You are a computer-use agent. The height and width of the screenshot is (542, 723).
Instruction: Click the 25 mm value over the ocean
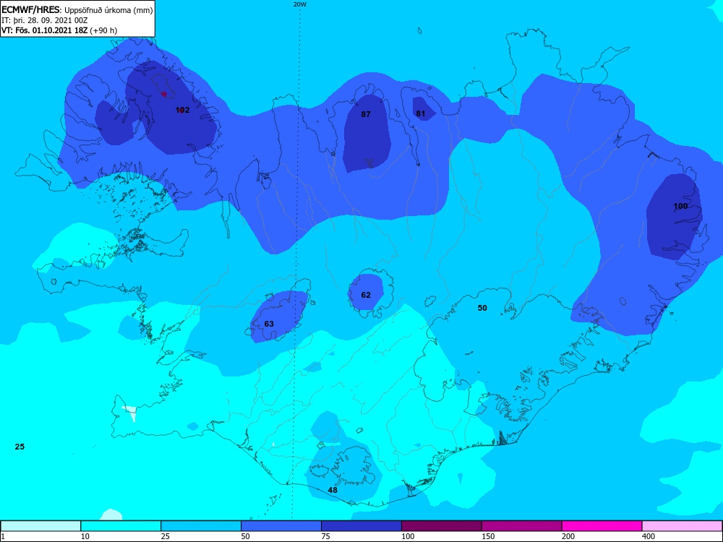(x=20, y=447)
